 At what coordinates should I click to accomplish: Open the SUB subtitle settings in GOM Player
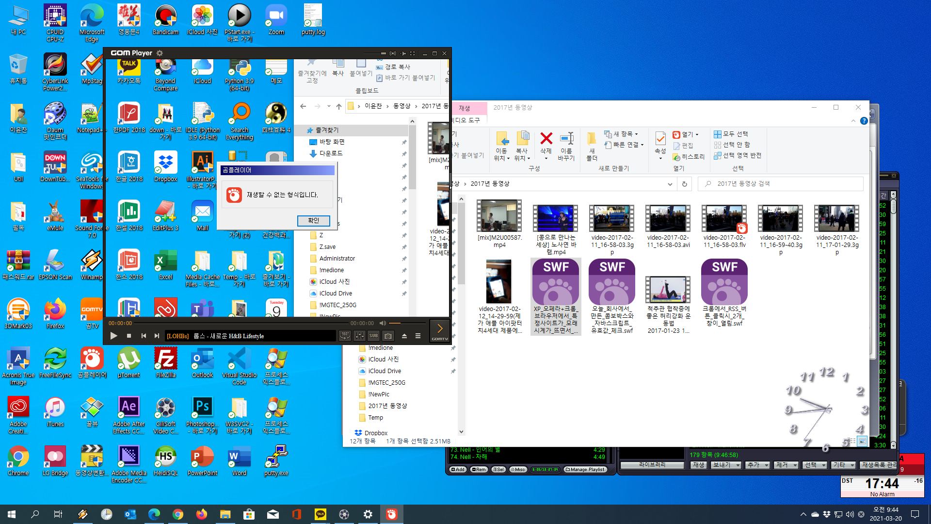tap(373, 335)
